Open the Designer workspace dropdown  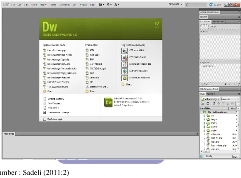(175, 5)
